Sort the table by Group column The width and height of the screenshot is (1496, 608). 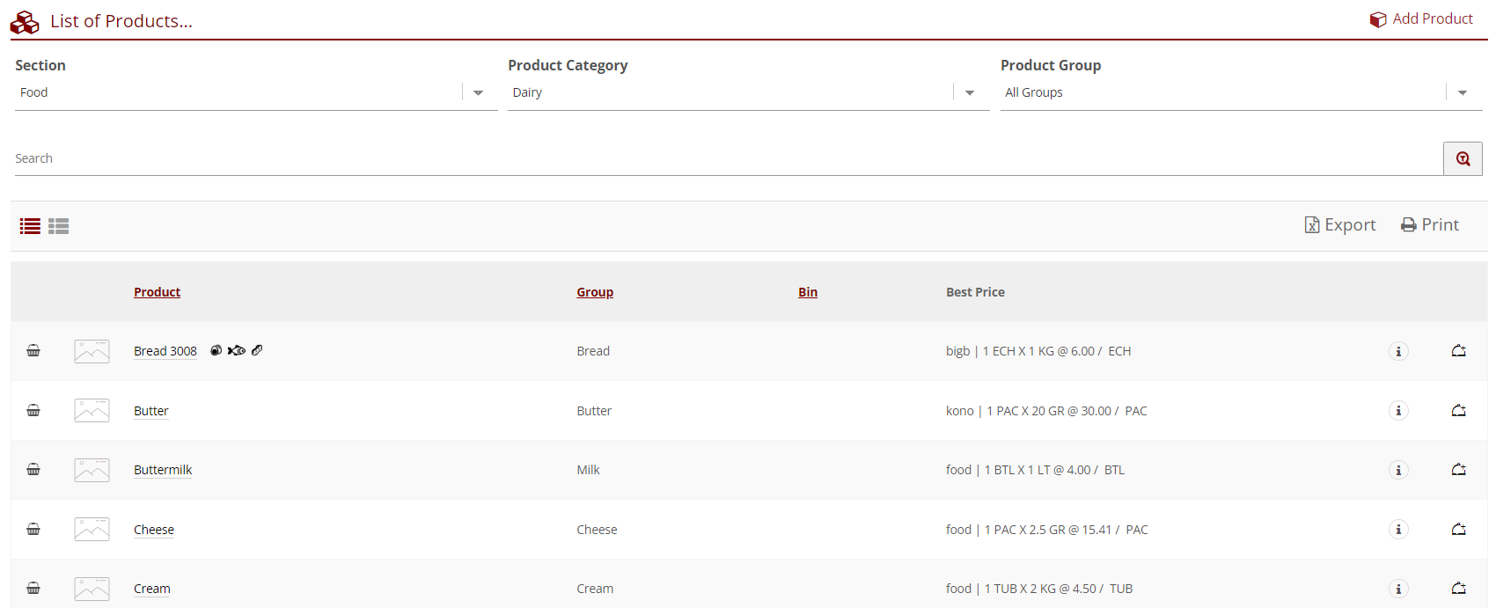point(595,292)
